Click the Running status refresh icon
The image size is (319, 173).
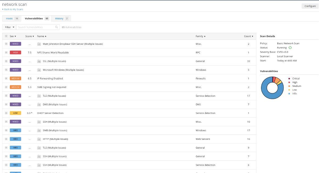click(x=290, y=48)
